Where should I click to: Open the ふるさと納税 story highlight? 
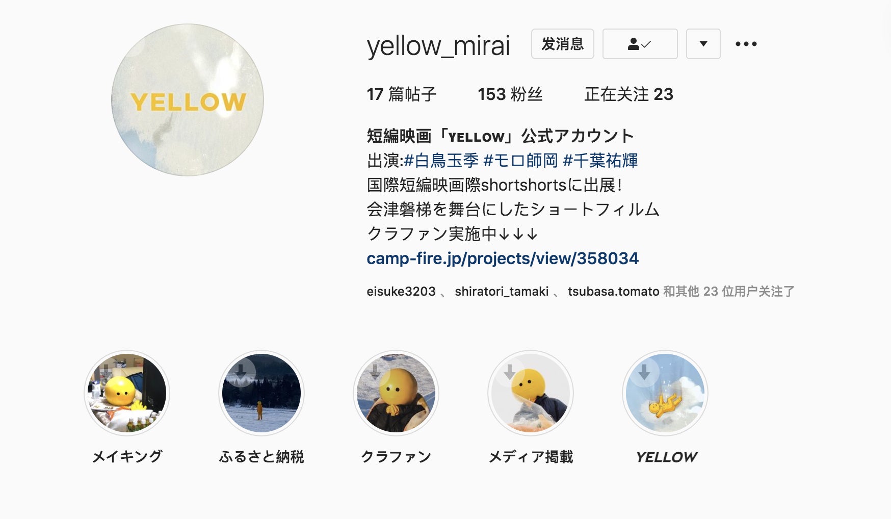coord(261,393)
